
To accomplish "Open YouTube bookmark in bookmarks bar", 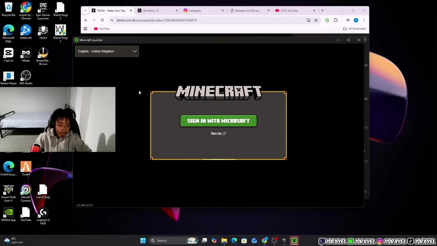I will tap(102, 29).
